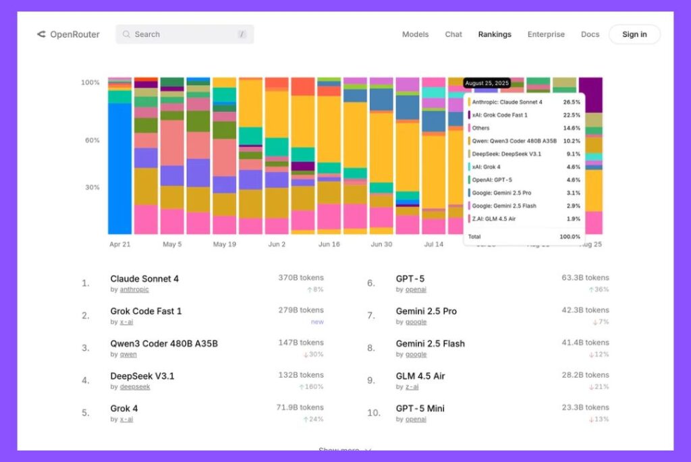Open the Qwen3 Coder 480B A35B entry
The width and height of the screenshot is (691, 462).
pyautogui.click(x=164, y=343)
